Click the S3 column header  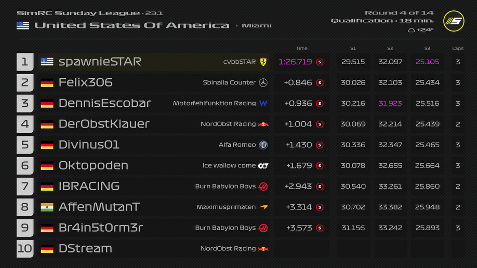tap(427, 48)
